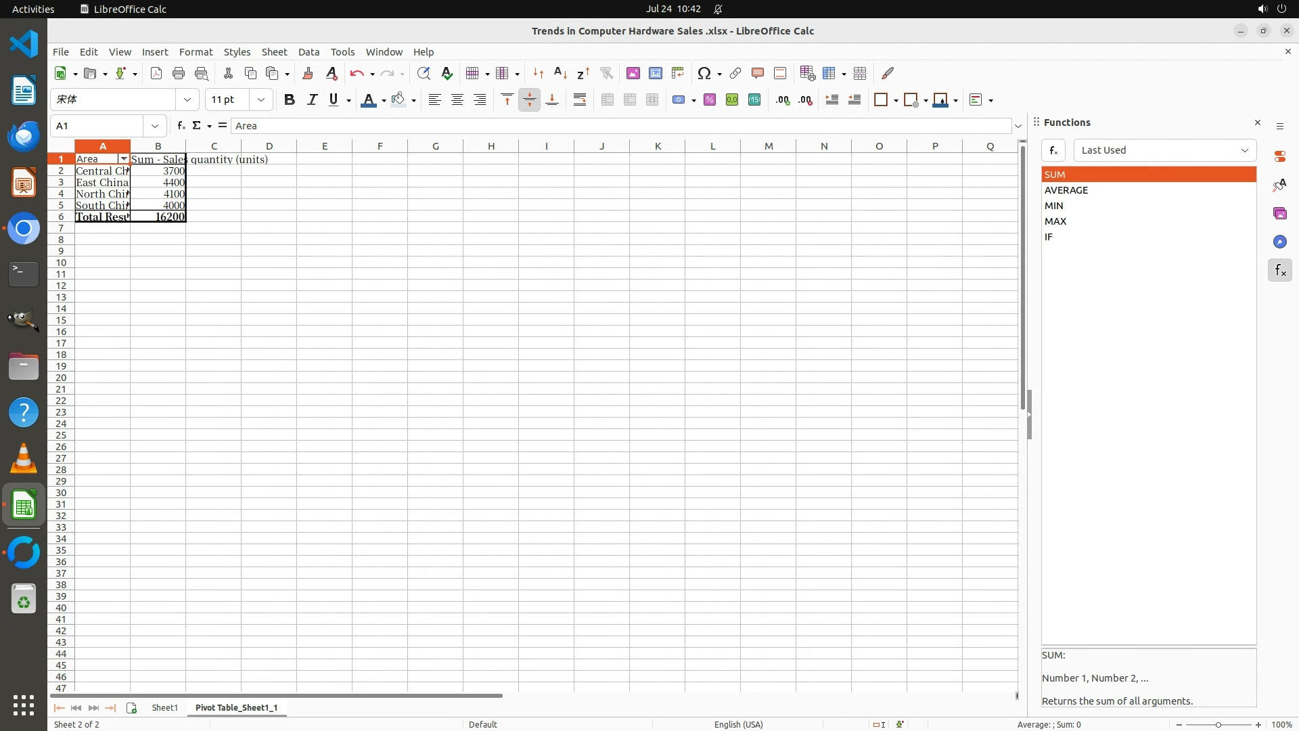Open the sidebar Gallery panel icon
The image size is (1299, 731).
click(1279, 213)
